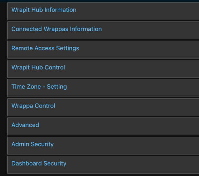Select the "Dashboard Security" heading label
Screen dimensions: 199x176
[x=39, y=164]
